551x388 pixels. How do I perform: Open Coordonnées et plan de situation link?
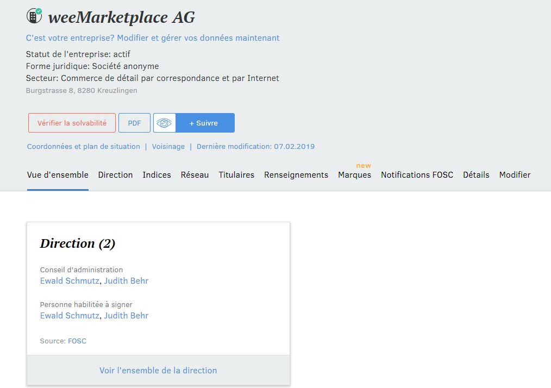coord(84,147)
